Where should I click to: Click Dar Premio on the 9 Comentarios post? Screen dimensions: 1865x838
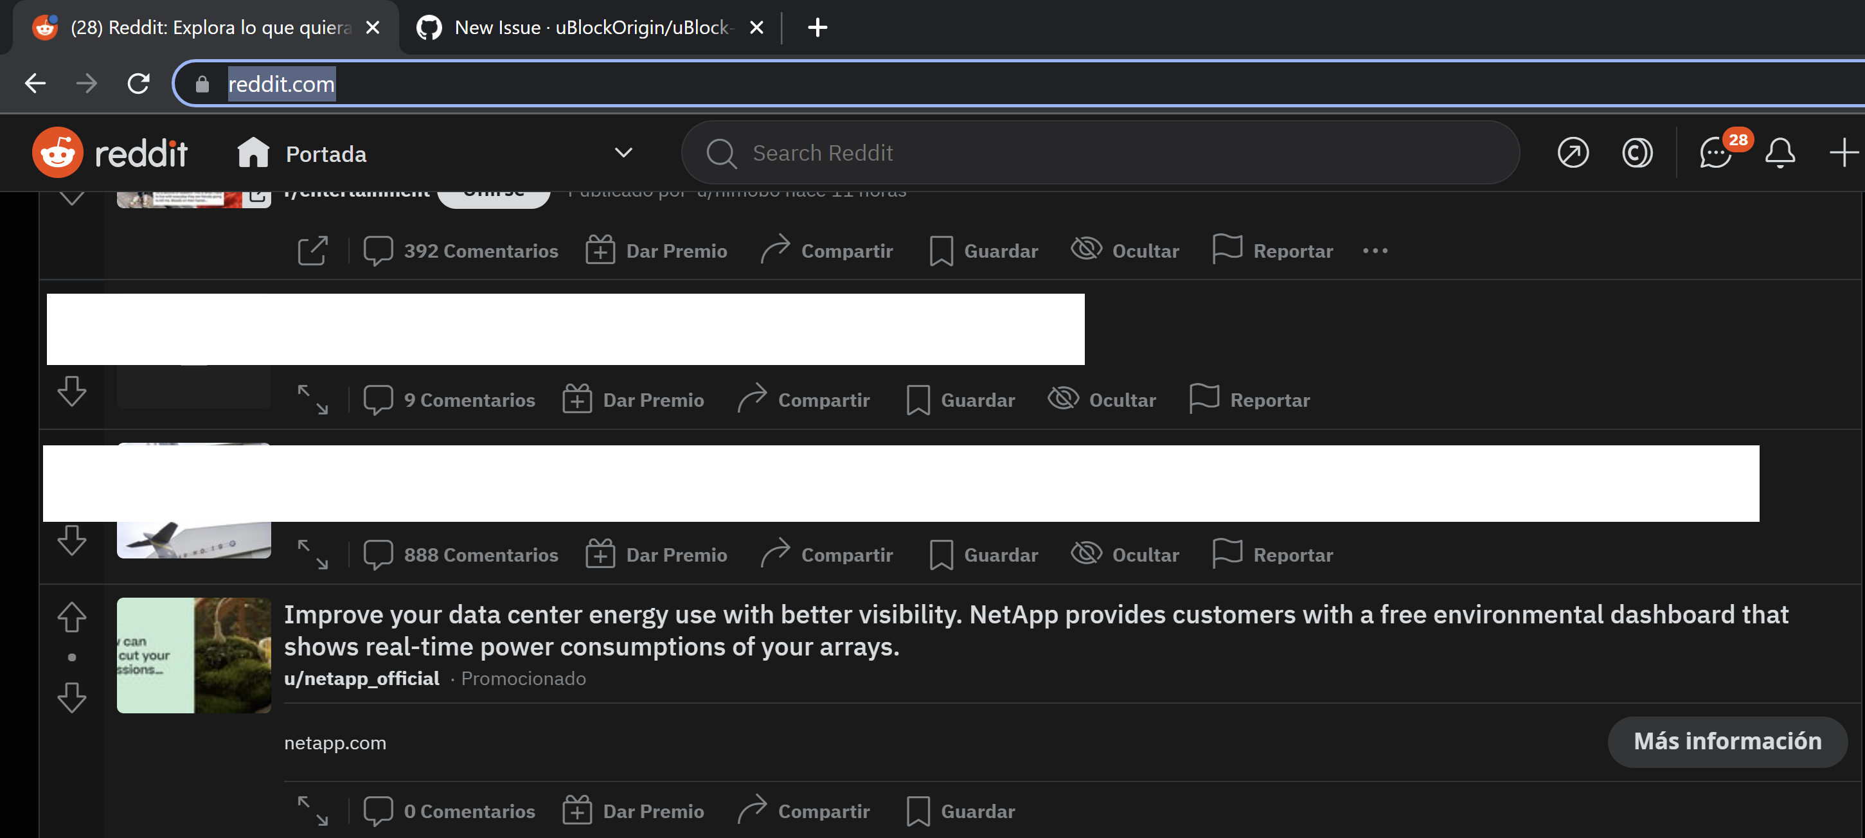pos(634,400)
